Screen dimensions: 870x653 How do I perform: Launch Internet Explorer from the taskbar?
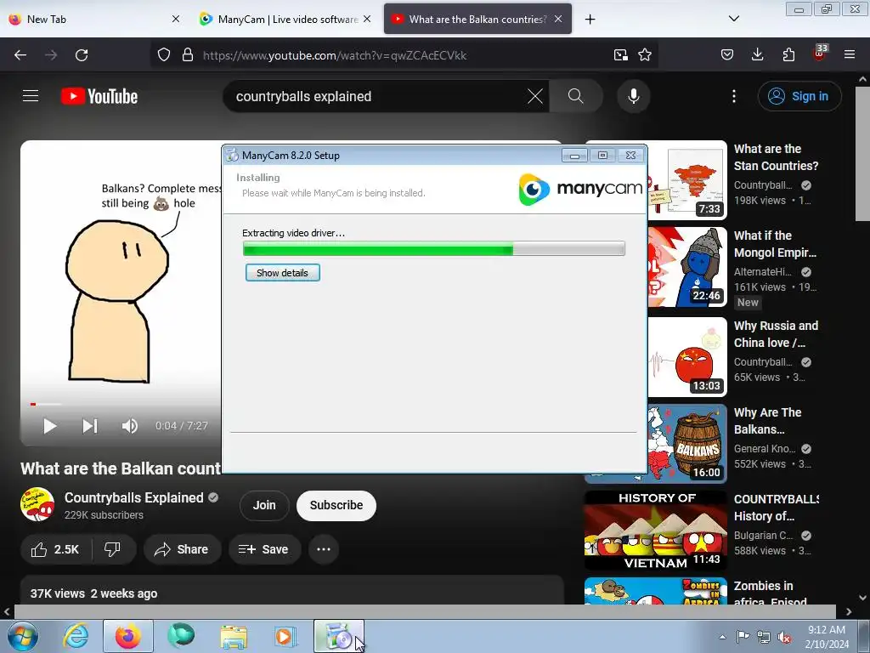pyautogui.click(x=76, y=636)
